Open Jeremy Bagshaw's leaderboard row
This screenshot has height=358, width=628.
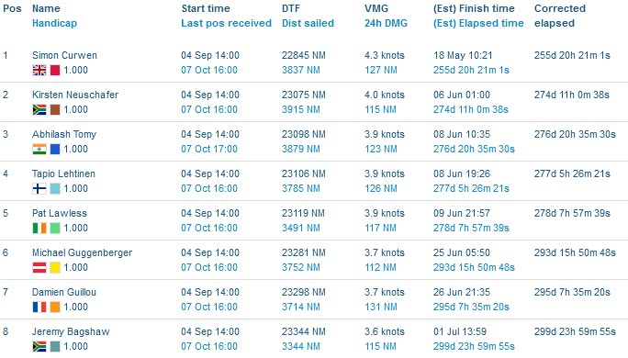click(x=314, y=339)
